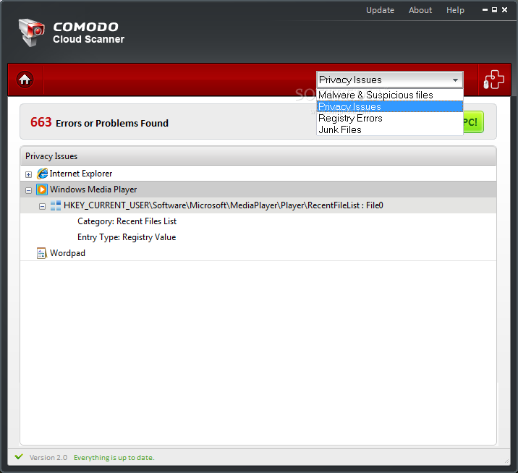Click '663 Errors or Problems Found' text
Viewport: 518px width, 473px height.
[x=99, y=122]
